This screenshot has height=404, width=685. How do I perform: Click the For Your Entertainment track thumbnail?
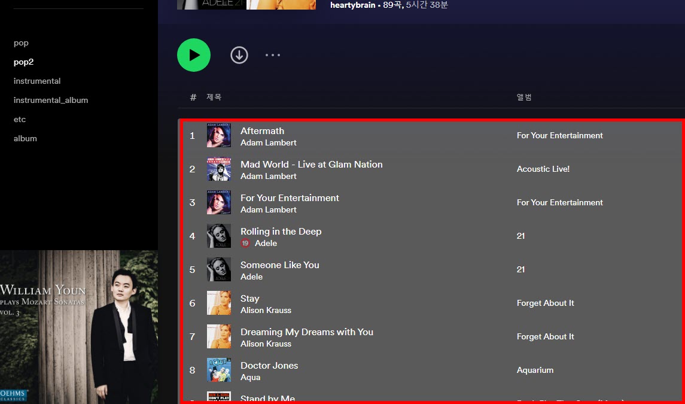219,202
